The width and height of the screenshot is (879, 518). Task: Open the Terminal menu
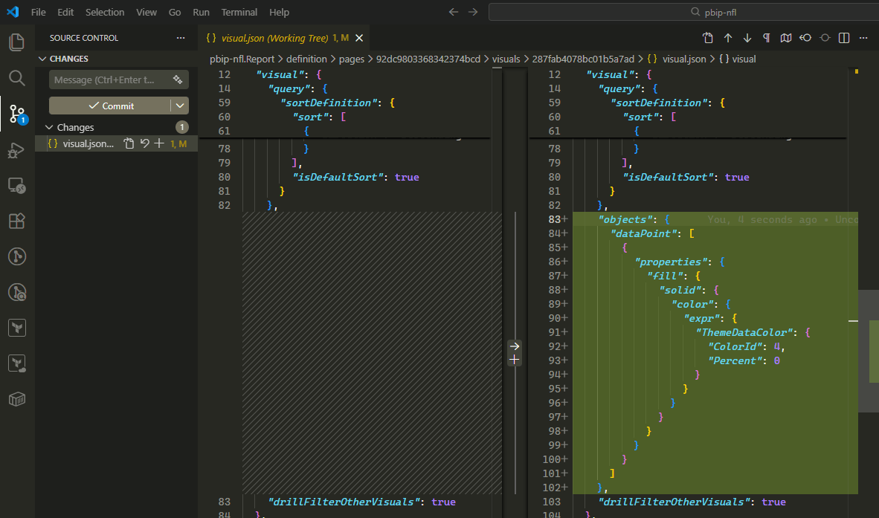click(x=239, y=12)
